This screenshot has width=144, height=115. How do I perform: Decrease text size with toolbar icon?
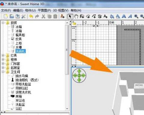[118, 16]
